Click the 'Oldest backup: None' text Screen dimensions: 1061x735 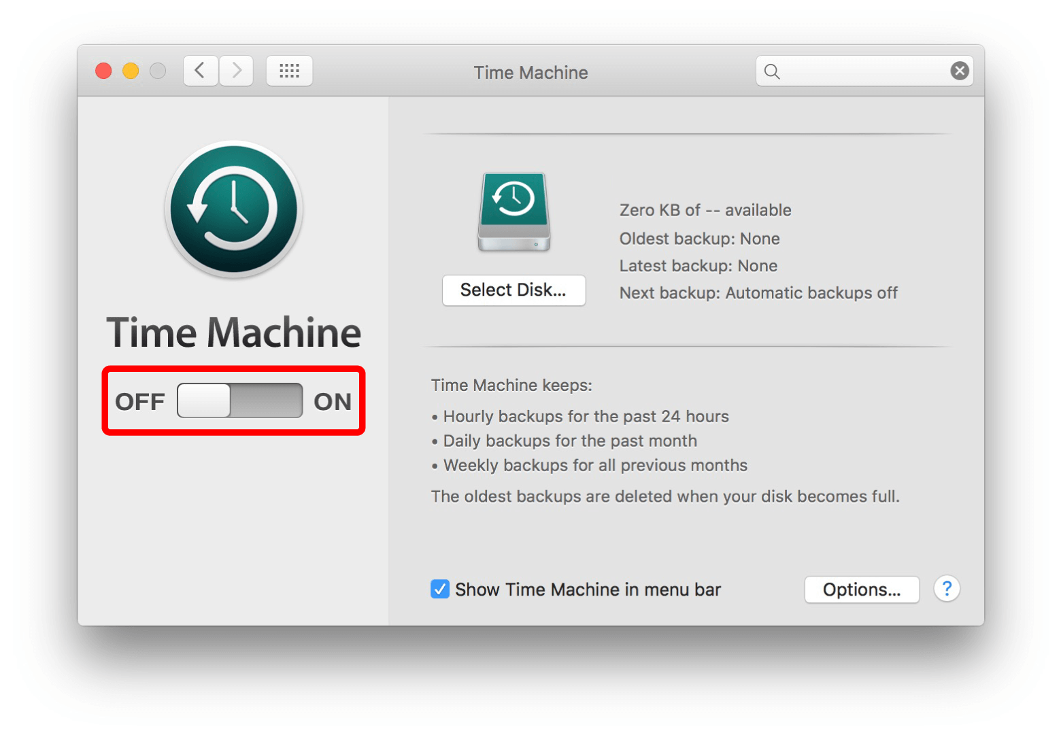coord(699,239)
